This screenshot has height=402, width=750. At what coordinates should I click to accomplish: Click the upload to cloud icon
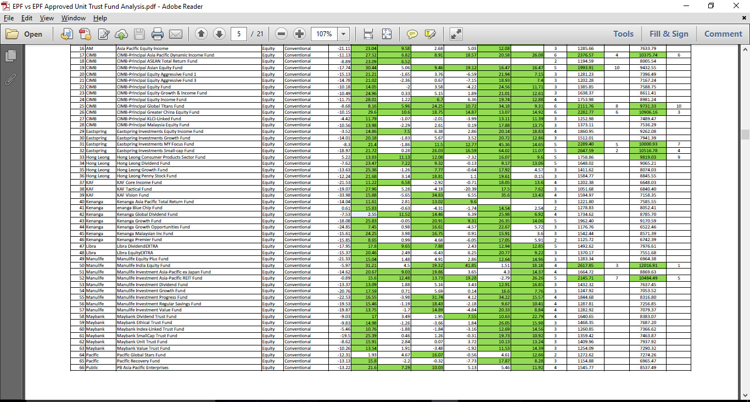tap(121, 34)
